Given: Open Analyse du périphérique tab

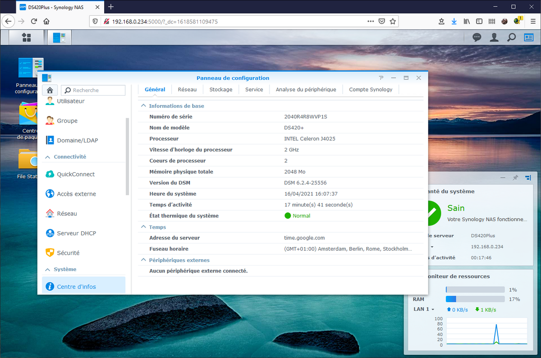Looking at the screenshot, I should 306,90.
